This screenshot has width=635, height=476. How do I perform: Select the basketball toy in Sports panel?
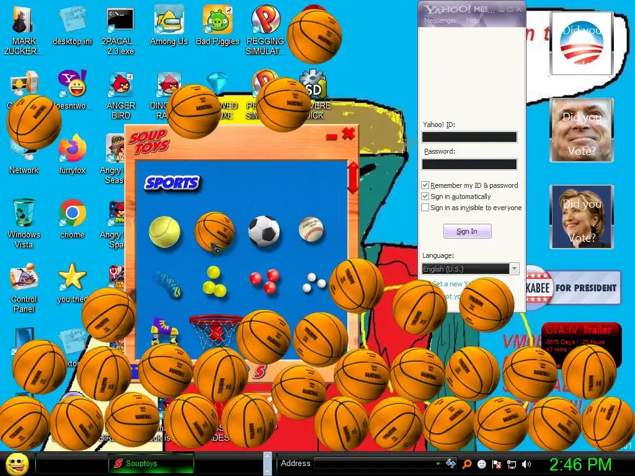click(215, 232)
